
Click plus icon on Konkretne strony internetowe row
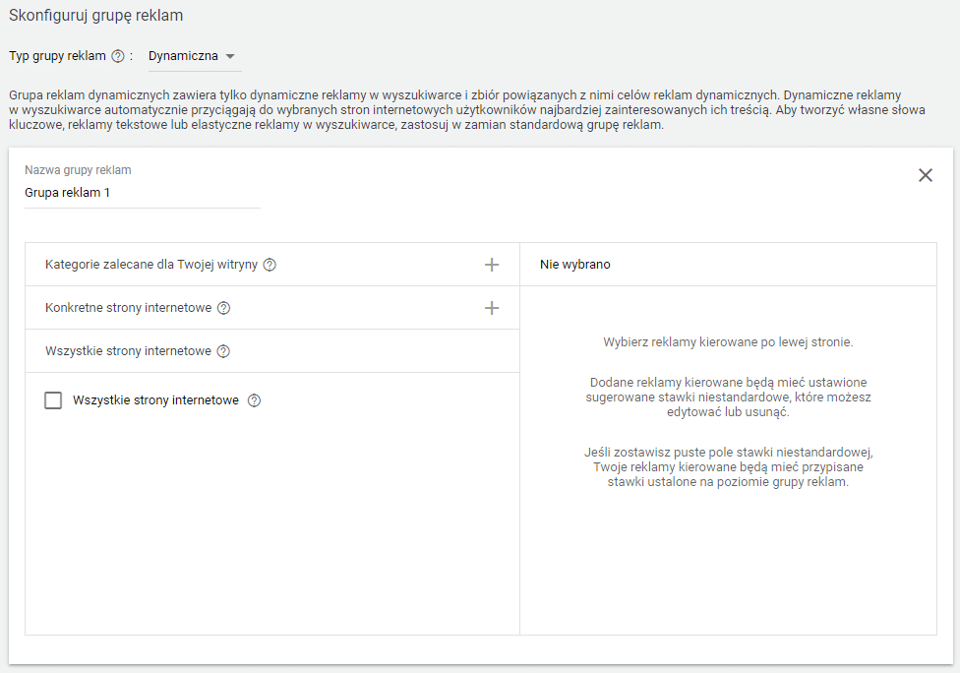[492, 308]
